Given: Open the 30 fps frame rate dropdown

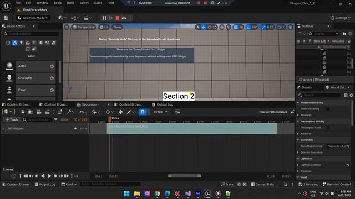Looking at the screenshot, I should (160, 112).
